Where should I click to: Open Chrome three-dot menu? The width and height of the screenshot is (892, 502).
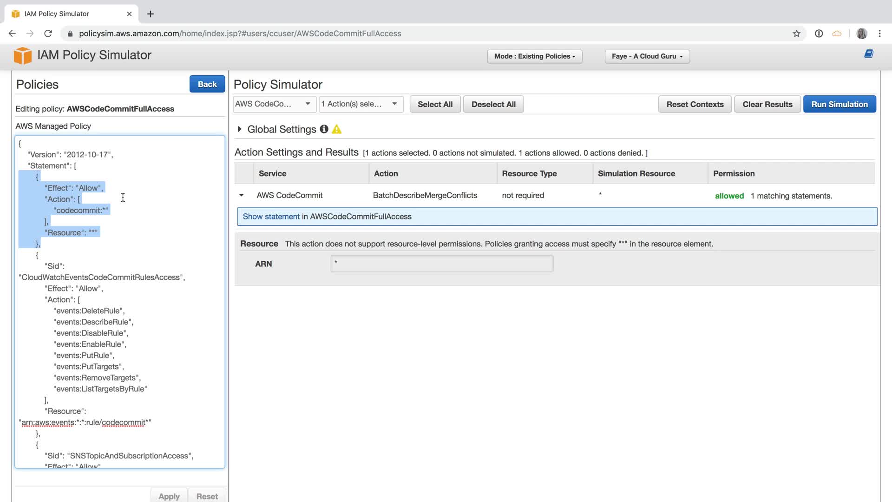click(879, 33)
